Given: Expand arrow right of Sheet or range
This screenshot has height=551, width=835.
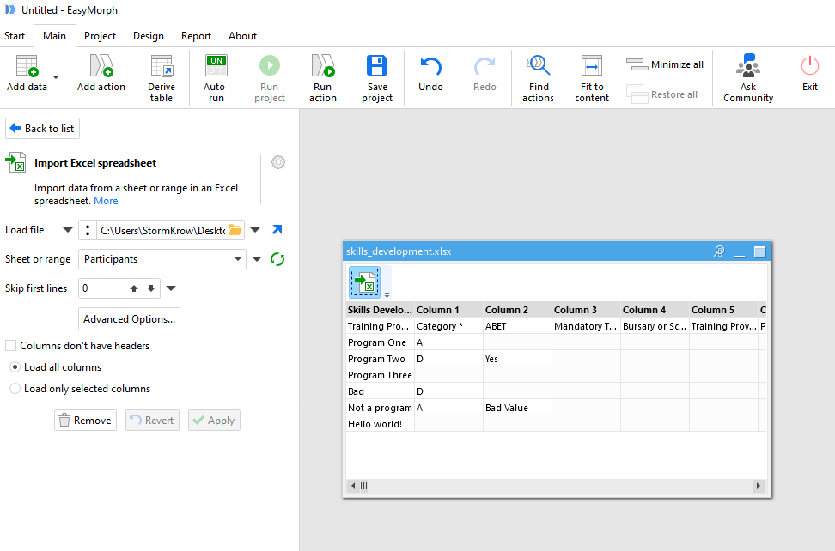Looking at the screenshot, I should pyautogui.click(x=257, y=259).
